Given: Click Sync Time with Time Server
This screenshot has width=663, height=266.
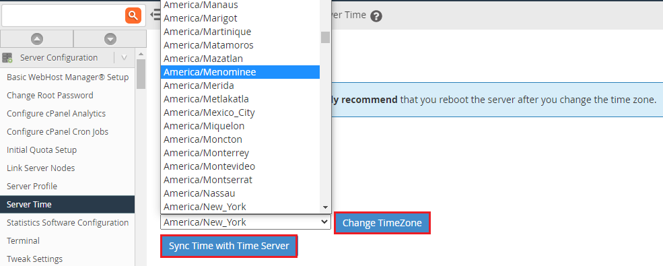Looking at the screenshot, I should point(229,246).
